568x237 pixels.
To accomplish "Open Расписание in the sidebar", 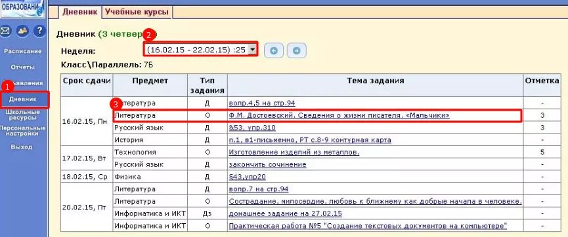I will [x=23, y=51].
